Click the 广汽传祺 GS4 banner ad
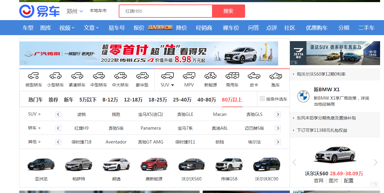 149,53
